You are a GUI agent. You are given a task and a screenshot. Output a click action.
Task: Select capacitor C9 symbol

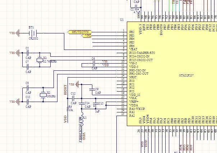[x=92, y=89]
